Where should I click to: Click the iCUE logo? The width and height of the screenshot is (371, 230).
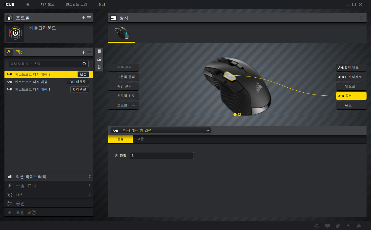[9, 4]
